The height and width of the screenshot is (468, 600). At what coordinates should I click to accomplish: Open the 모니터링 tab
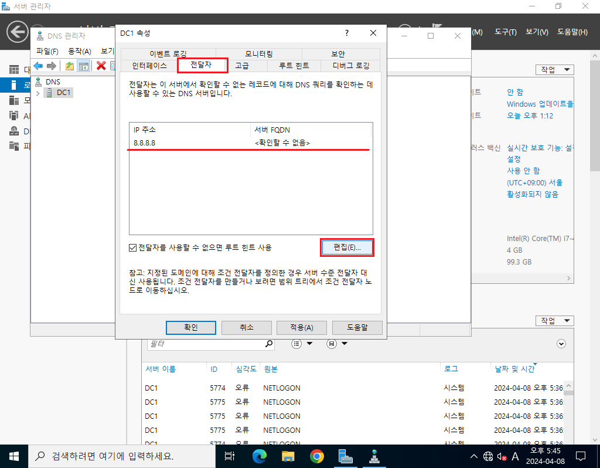(258, 54)
